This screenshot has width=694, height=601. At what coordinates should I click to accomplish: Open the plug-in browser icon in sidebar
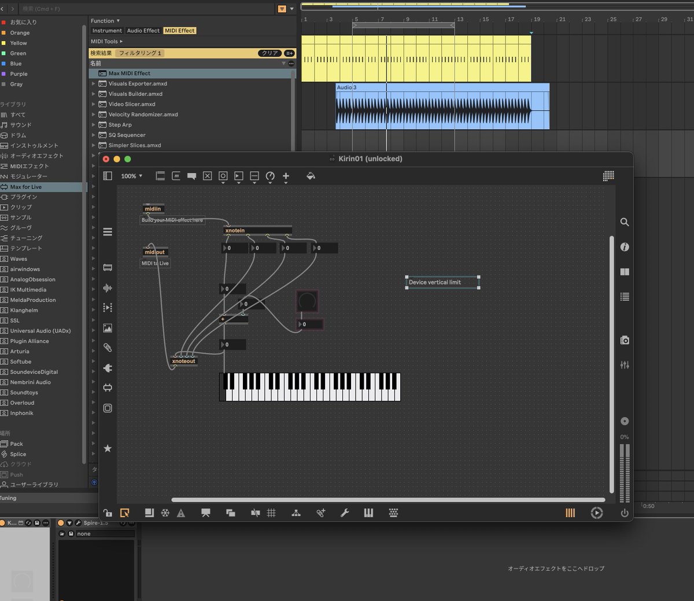click(108, 368)
